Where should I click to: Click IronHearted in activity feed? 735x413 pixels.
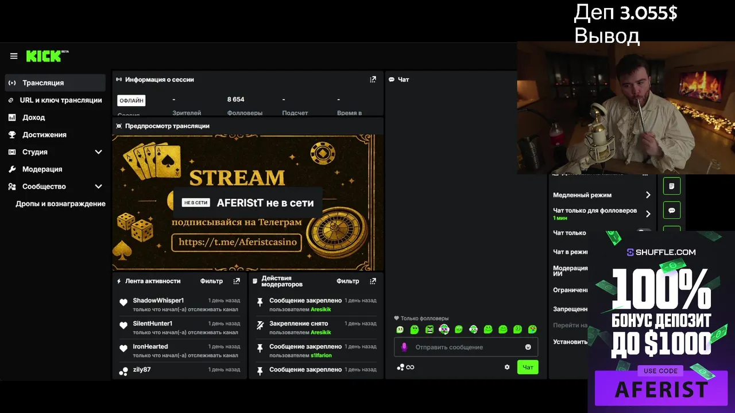click(x=150, y=346)
